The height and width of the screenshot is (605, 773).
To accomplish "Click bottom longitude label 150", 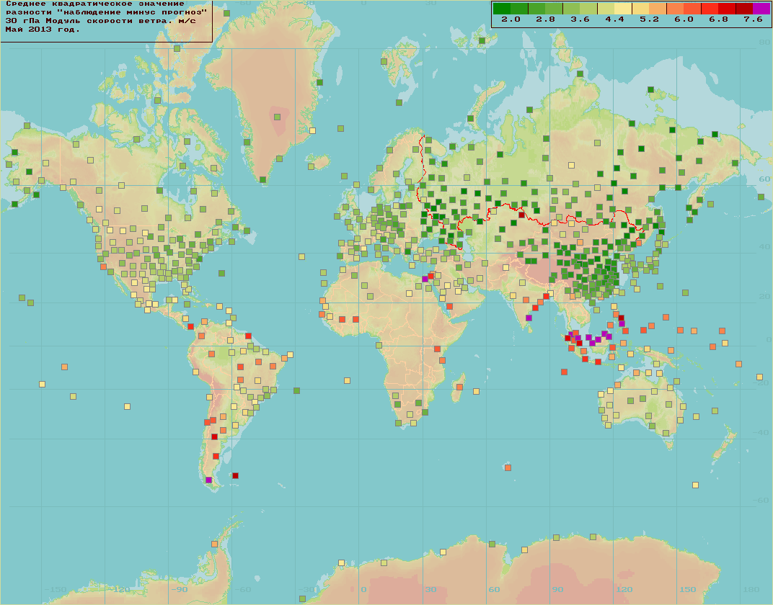I will [687, 589].
